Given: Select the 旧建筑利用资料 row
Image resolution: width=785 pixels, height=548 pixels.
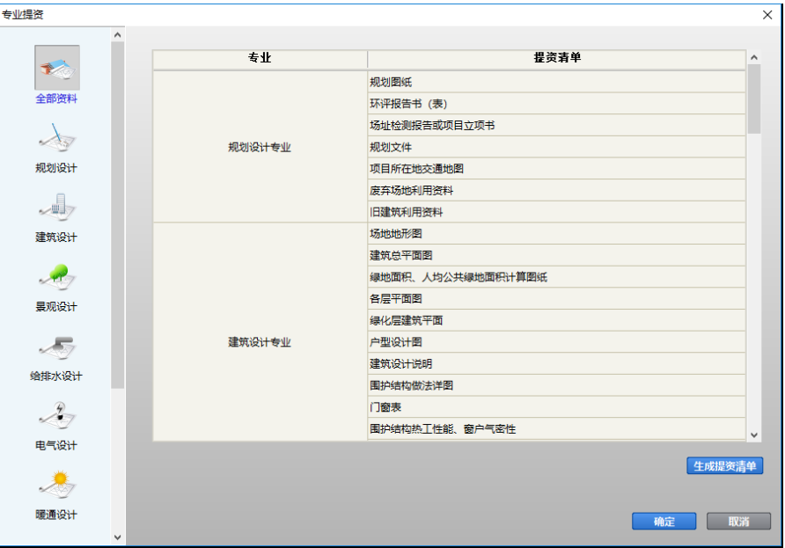Looking at the screenshot, I should pyautogui.click(x=557, y=212).
